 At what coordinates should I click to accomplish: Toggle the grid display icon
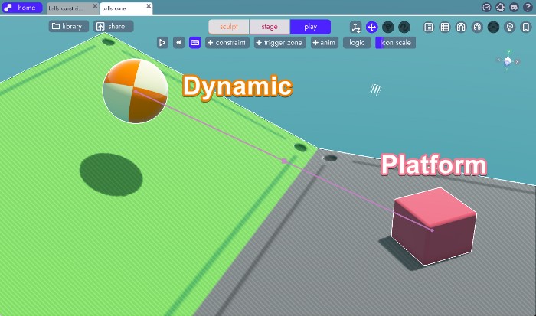(445, 27)
